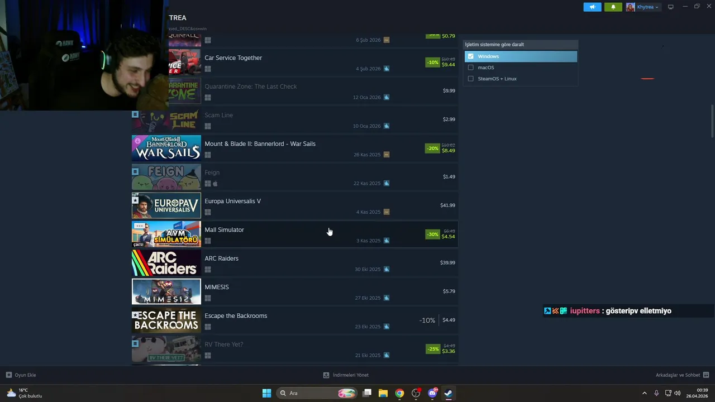This screenshot has width=715, height=402.
Task: Click the positive review thumb on RV There Yet? row
Action: (387, 355)
